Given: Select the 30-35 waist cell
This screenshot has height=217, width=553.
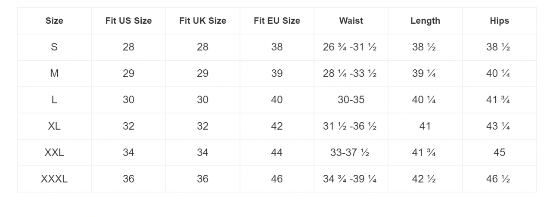Looking at the screenshot, I should click(x=351, y=100).
